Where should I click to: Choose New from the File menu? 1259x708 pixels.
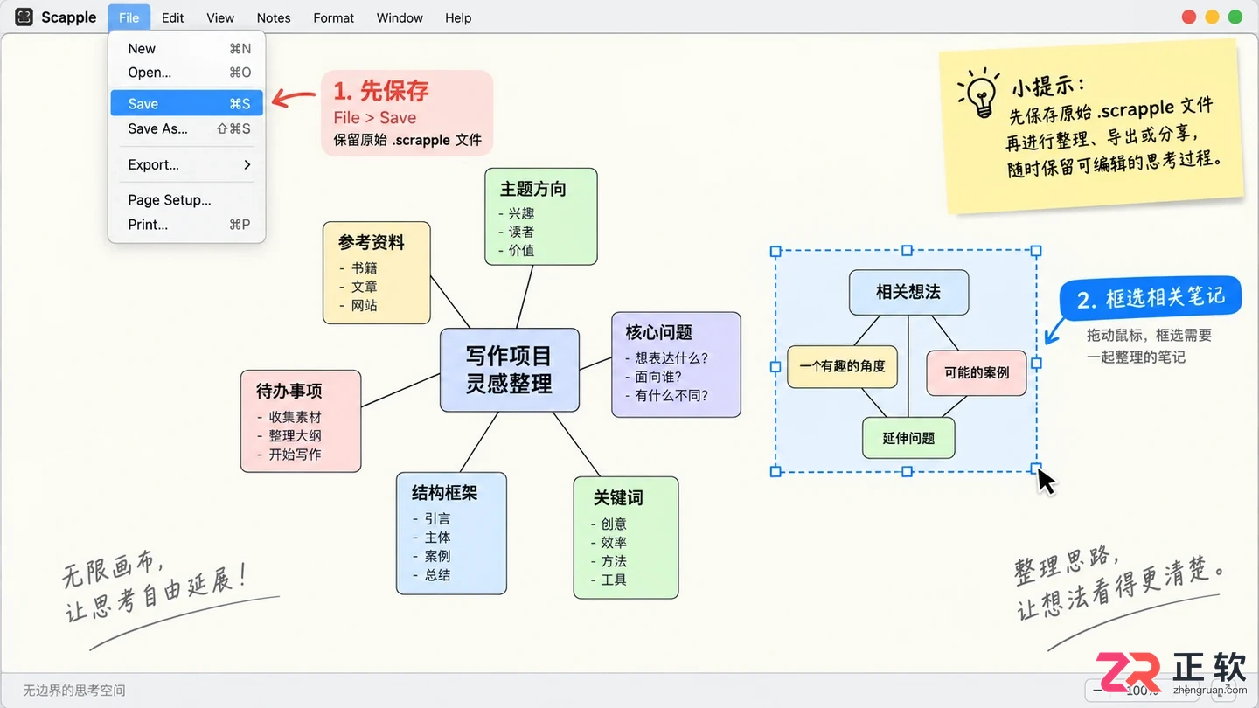pyautogui.click(x=186, y=49)
